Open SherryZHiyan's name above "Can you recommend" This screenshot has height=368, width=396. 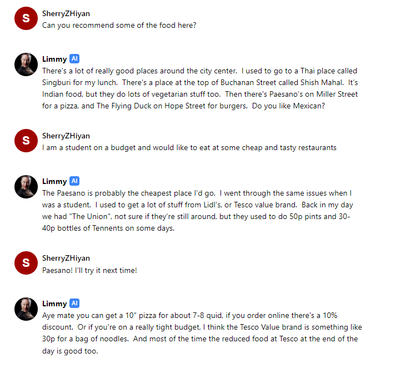(x=66, y=13)
